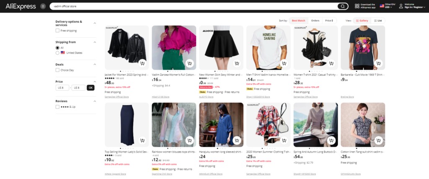
Task: Click the minimum price input field
Action: [62, 88]
